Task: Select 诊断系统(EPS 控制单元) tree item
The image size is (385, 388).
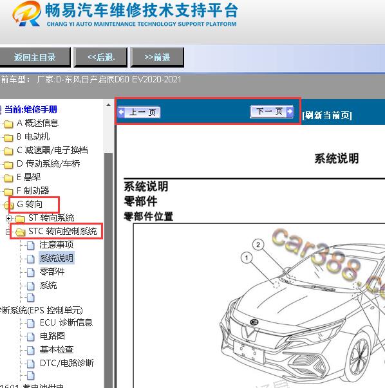Action: 41,310
